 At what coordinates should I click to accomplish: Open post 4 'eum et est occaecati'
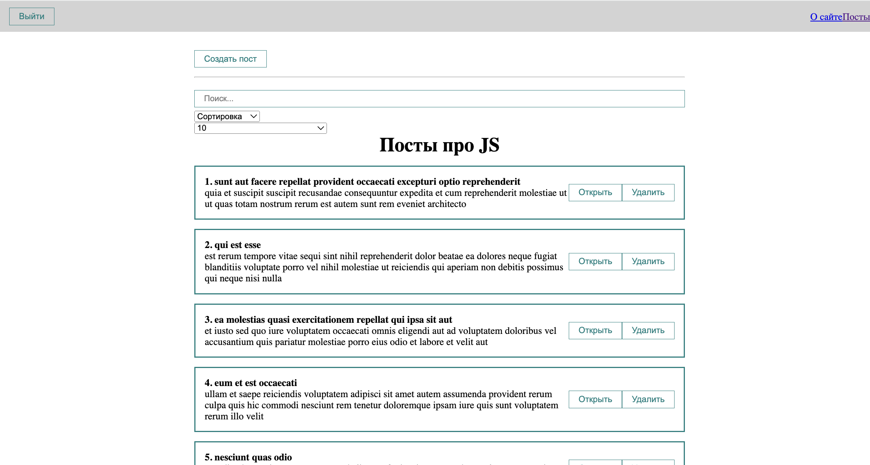[x=595, y=399]
